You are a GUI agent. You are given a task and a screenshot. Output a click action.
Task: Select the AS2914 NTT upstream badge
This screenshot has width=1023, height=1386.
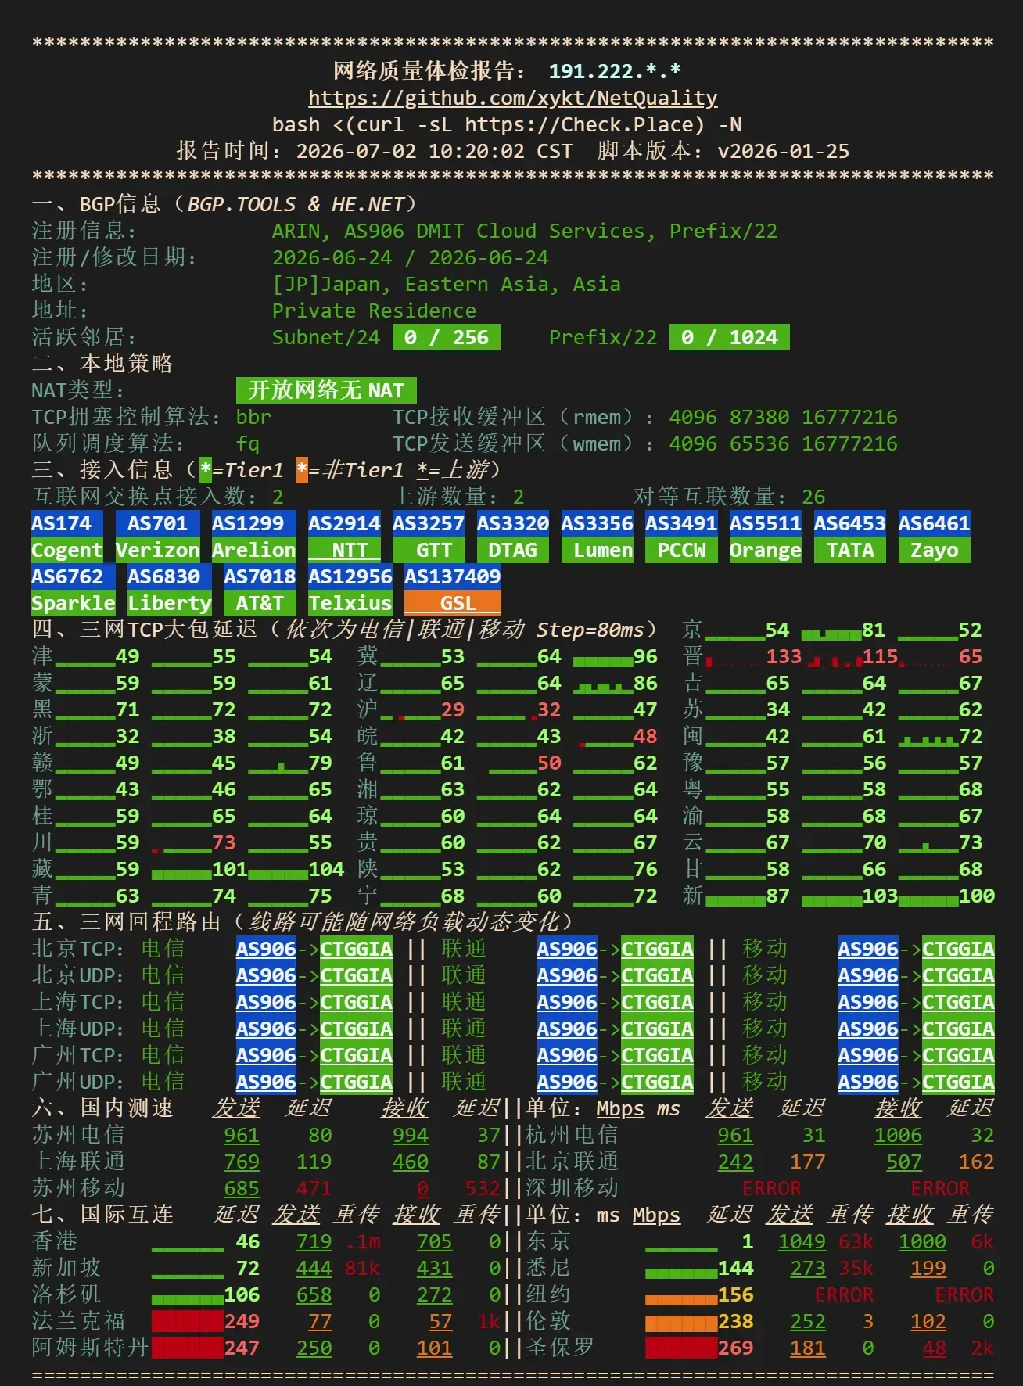pyautogui.click(x=344, y=537)
